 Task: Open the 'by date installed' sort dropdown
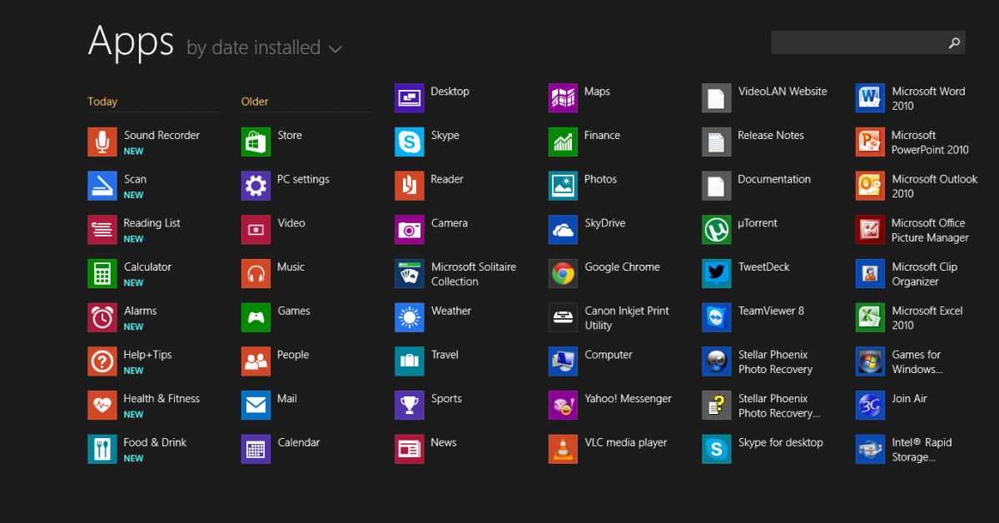click(x=264, y=47)
